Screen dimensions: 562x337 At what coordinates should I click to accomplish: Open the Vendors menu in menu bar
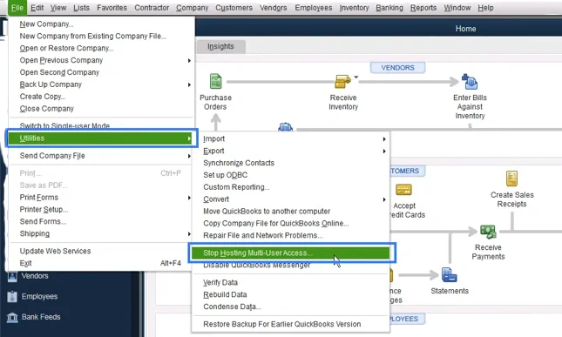coord(273,8)
